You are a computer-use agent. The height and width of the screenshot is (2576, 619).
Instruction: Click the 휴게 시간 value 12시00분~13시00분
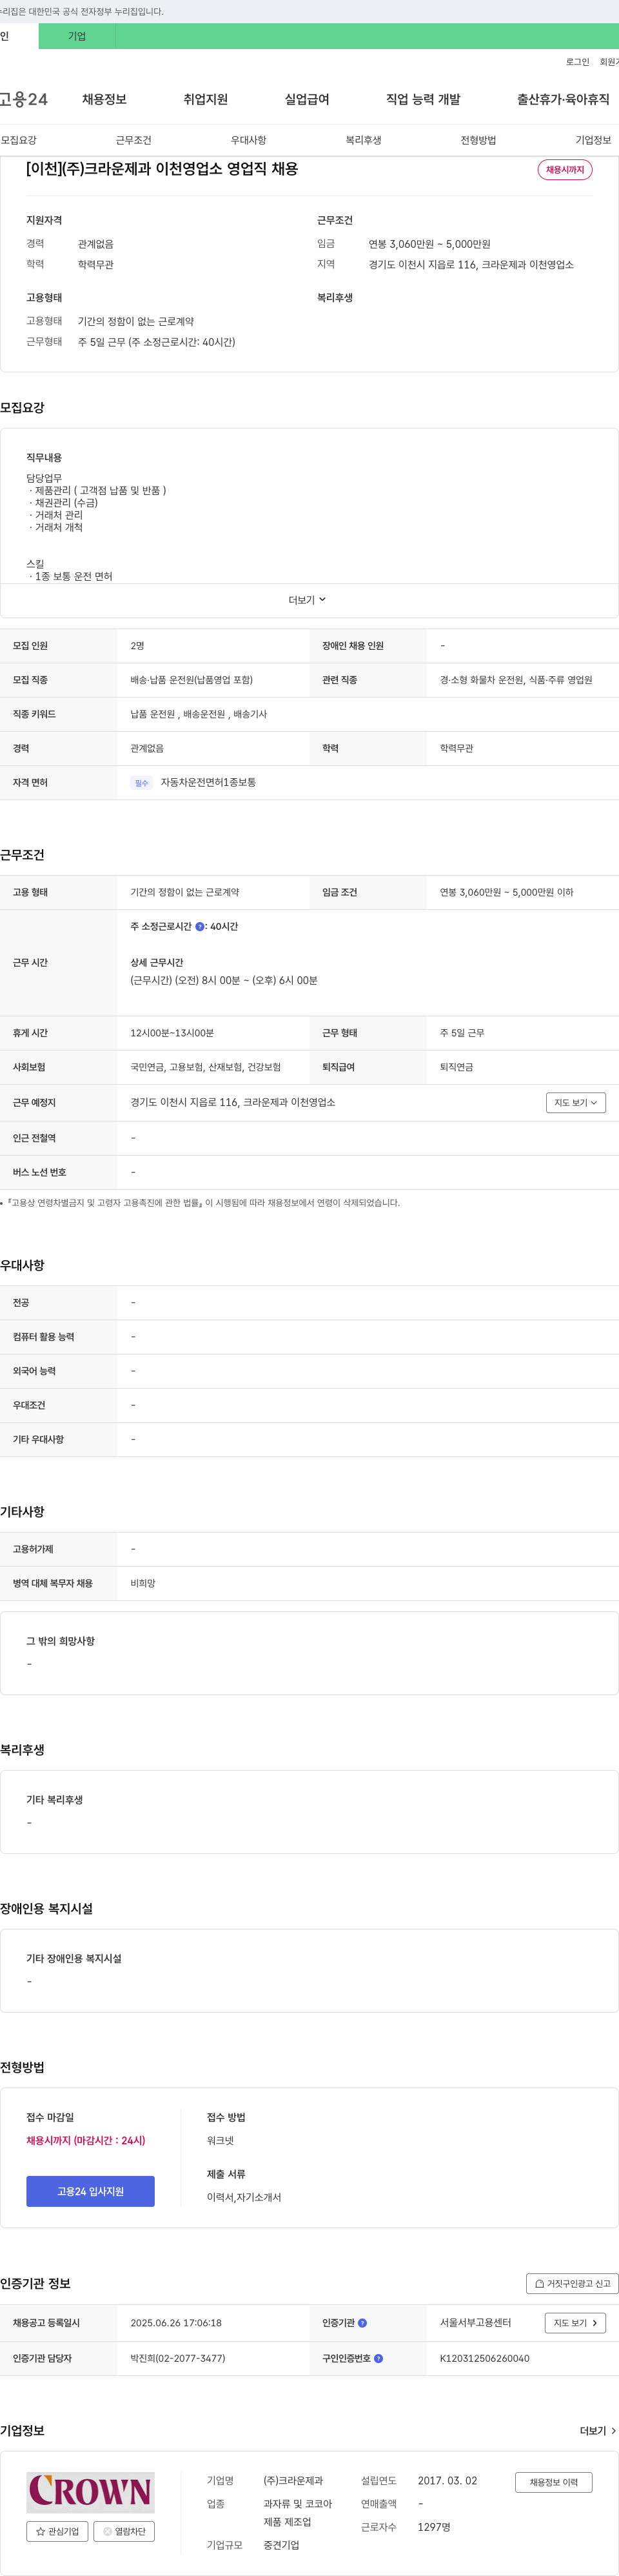tap(172, 1033)
